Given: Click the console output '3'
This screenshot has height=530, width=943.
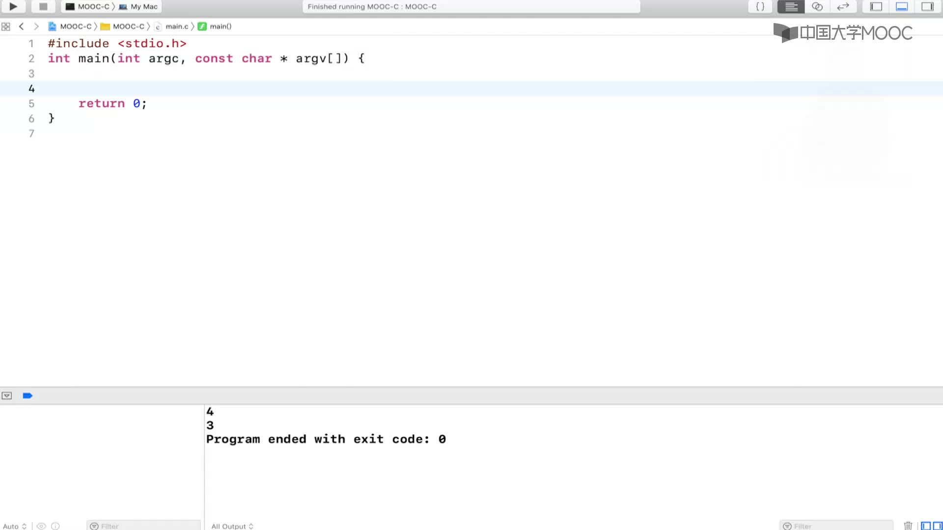Looking at the screenshot, I should [x=210, y=425].
